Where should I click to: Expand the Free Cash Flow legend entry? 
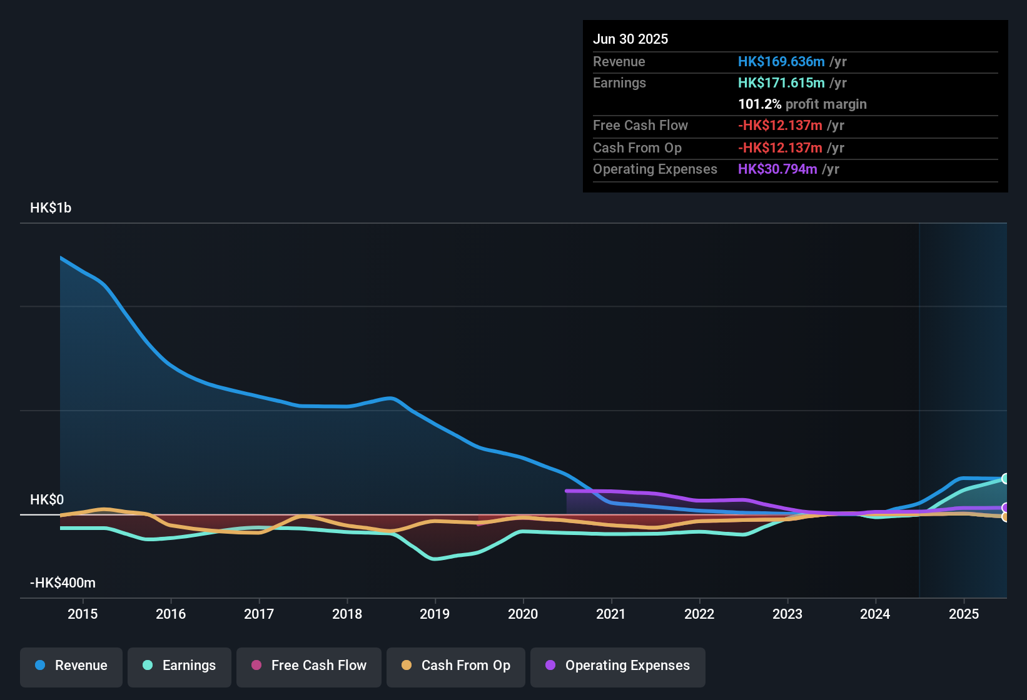[x=308, y=666]
